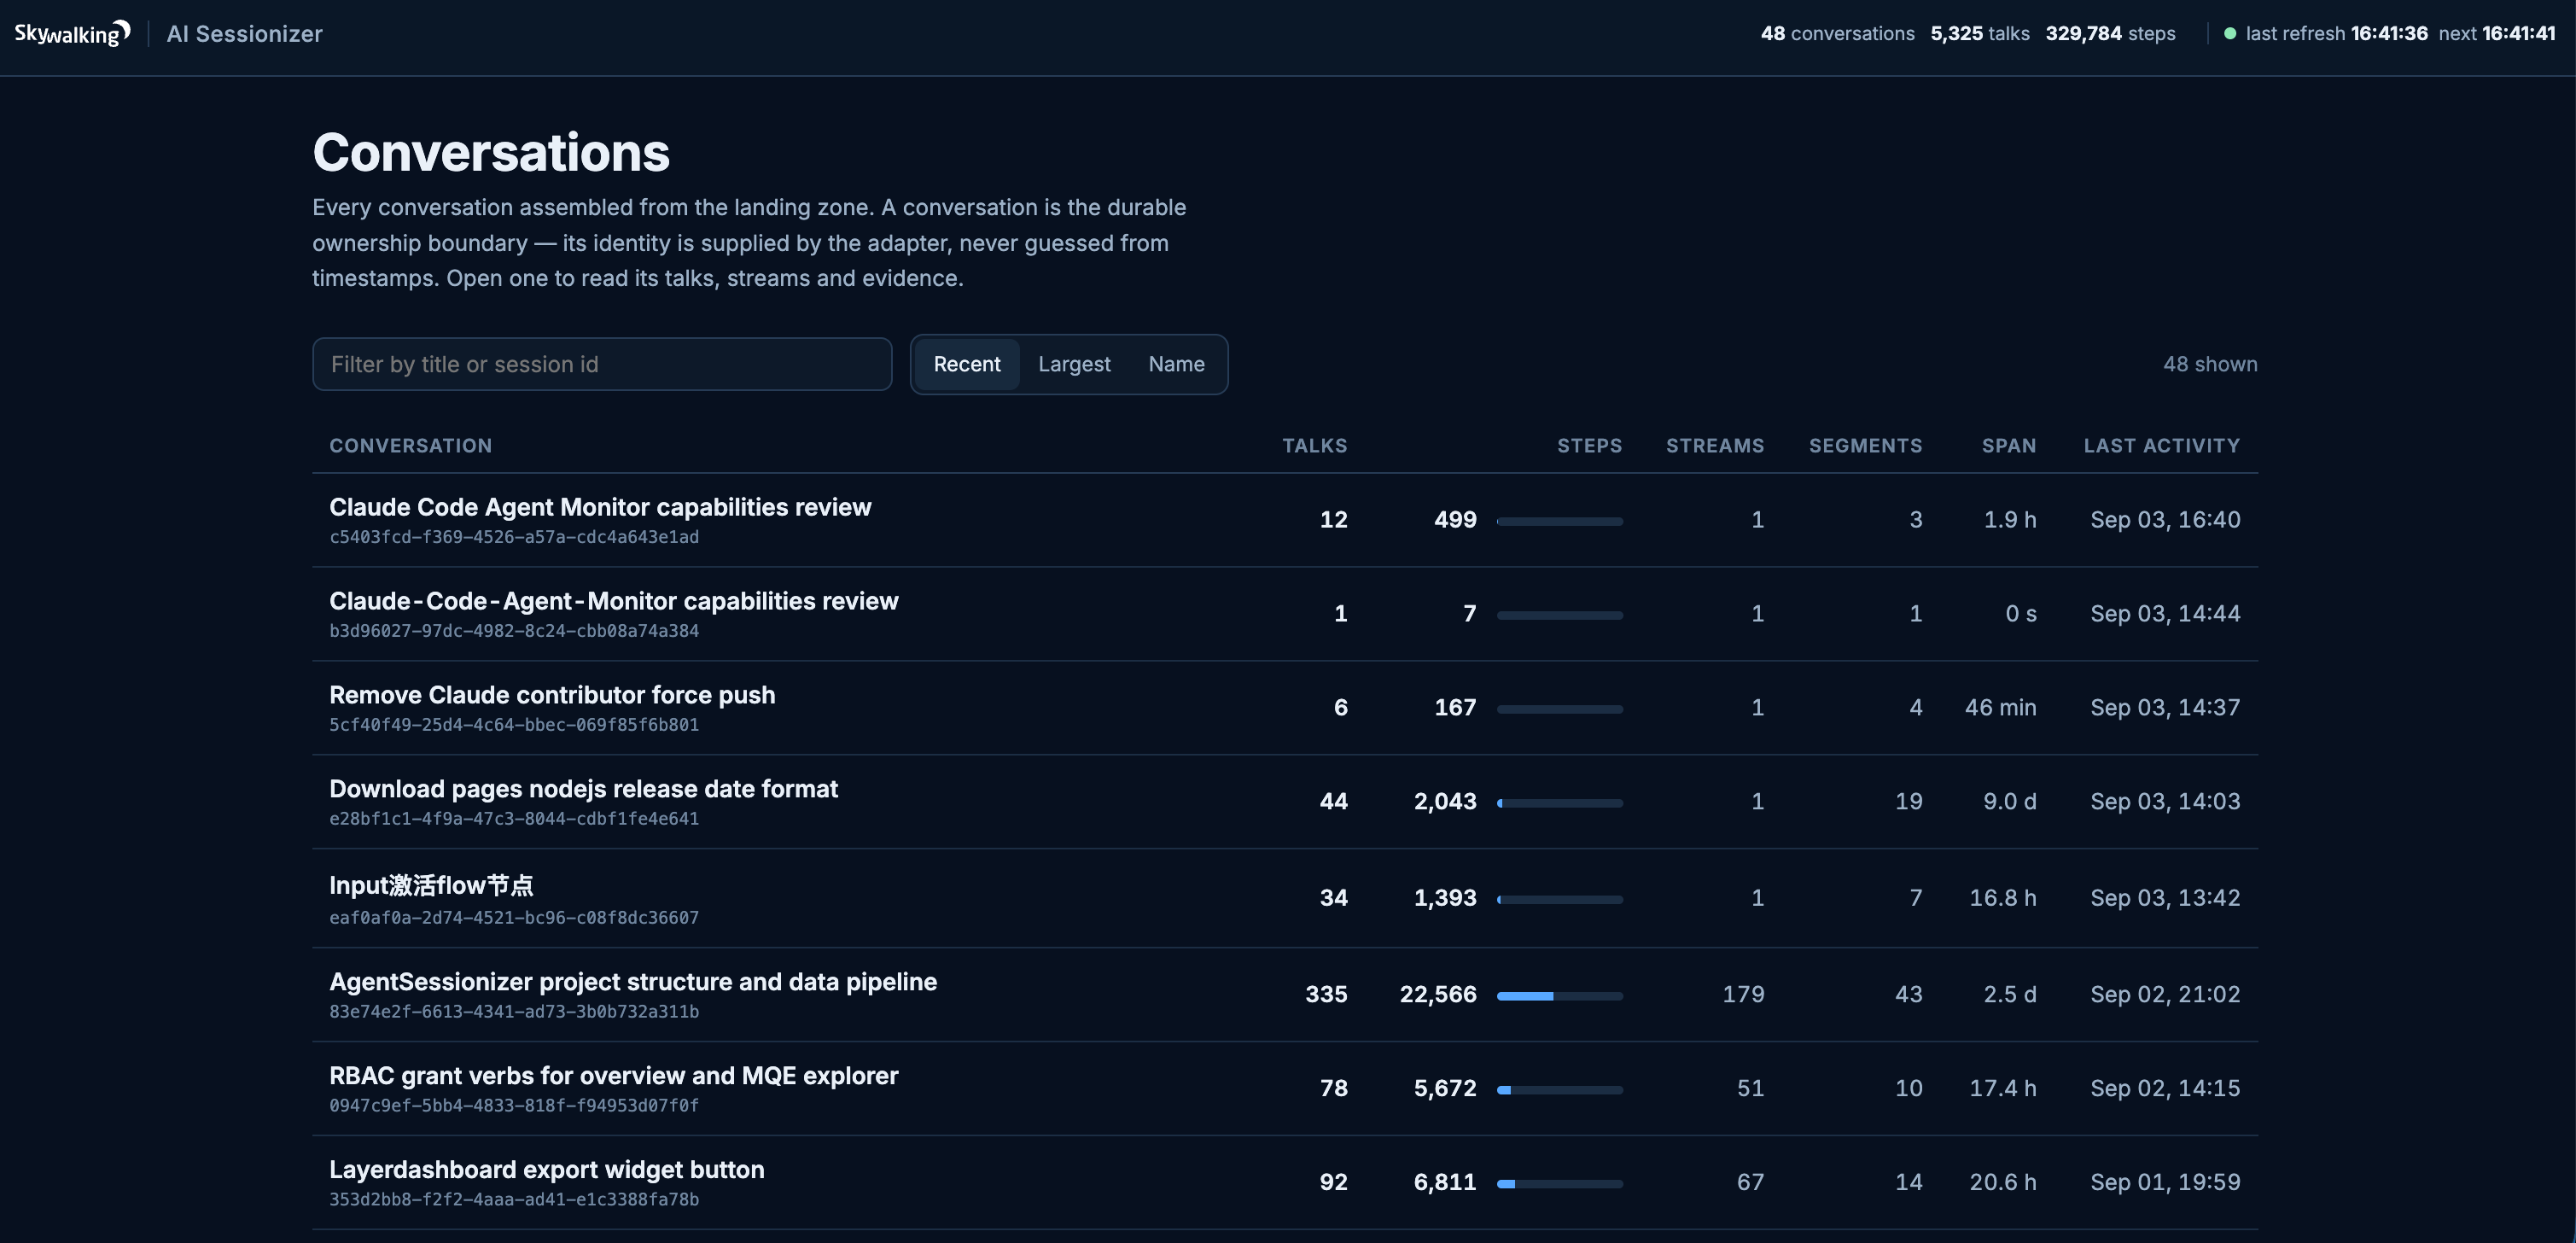Click the TALKS column header
This screenshot has width=2576, height=1243.
click(x=1314, y=445)
